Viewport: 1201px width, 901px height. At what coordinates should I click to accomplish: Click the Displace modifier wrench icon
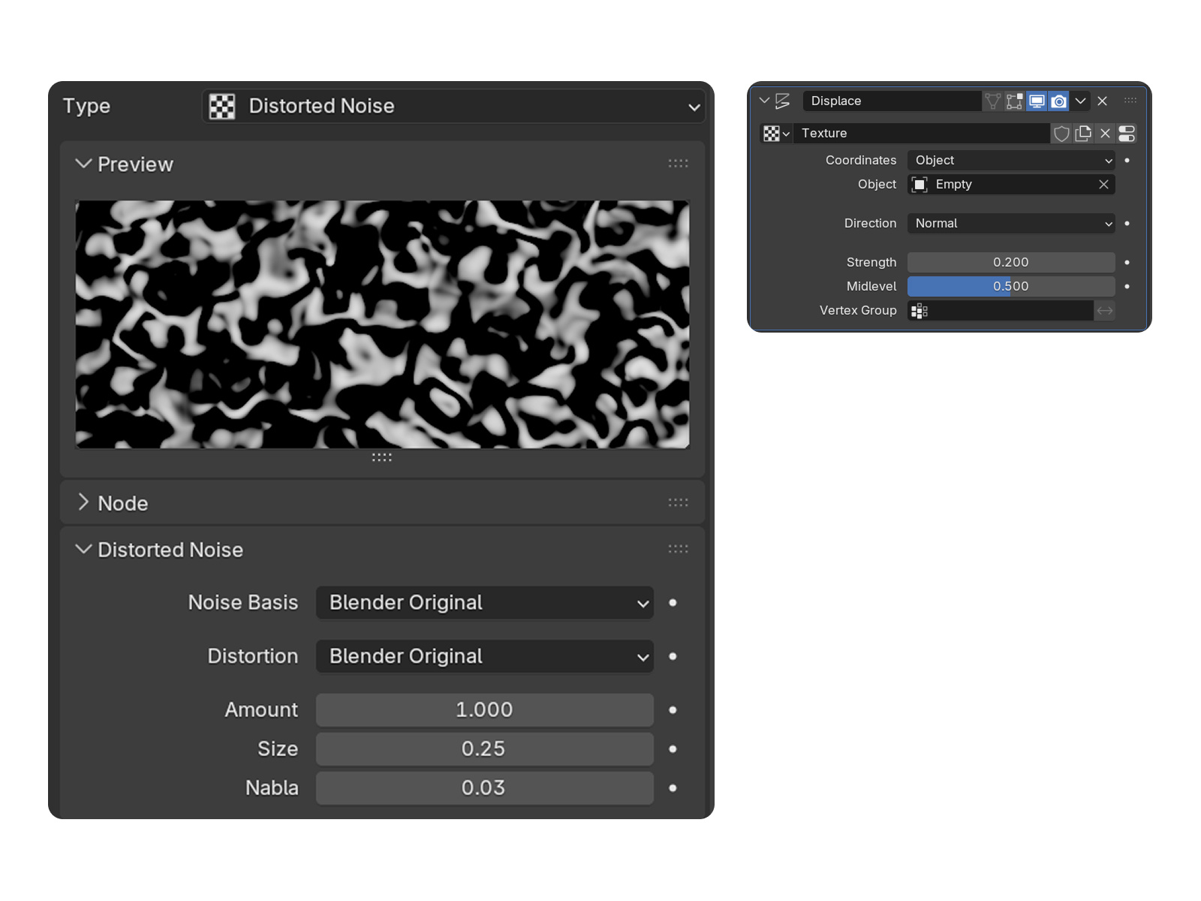pos(781,101)
